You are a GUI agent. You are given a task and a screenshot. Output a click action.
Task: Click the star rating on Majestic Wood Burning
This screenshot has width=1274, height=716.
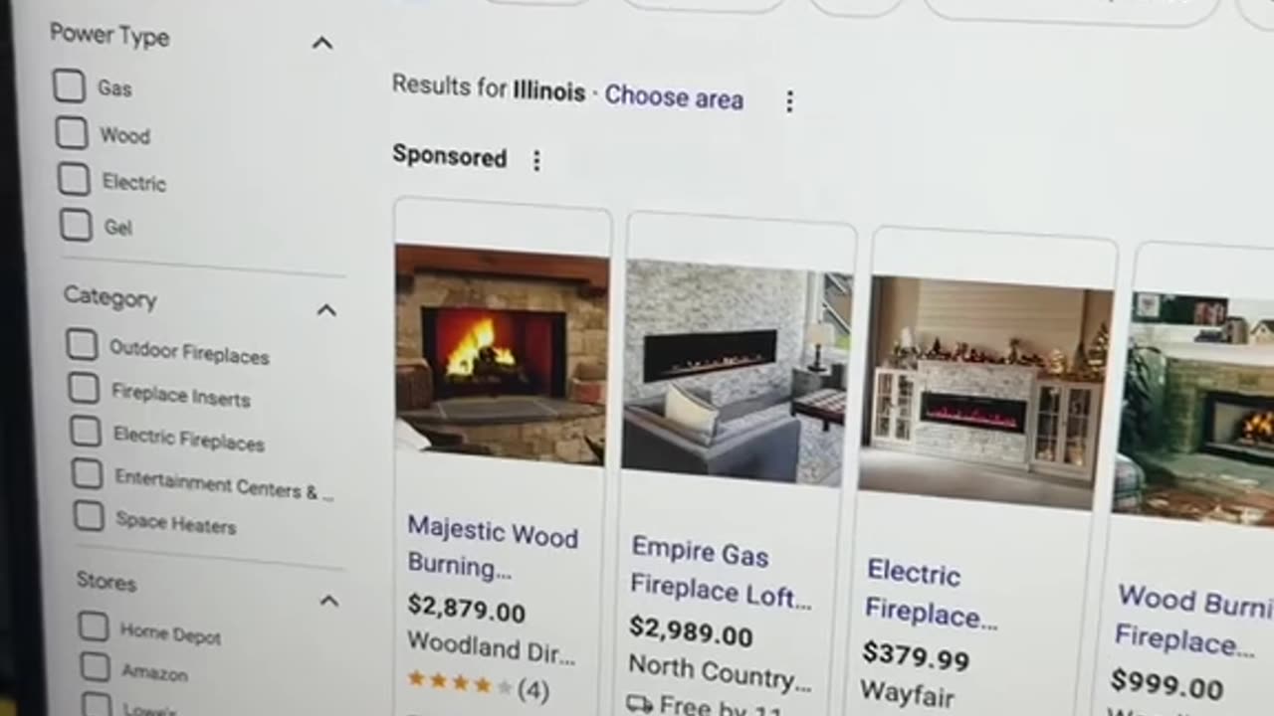[x=460, y=683]
